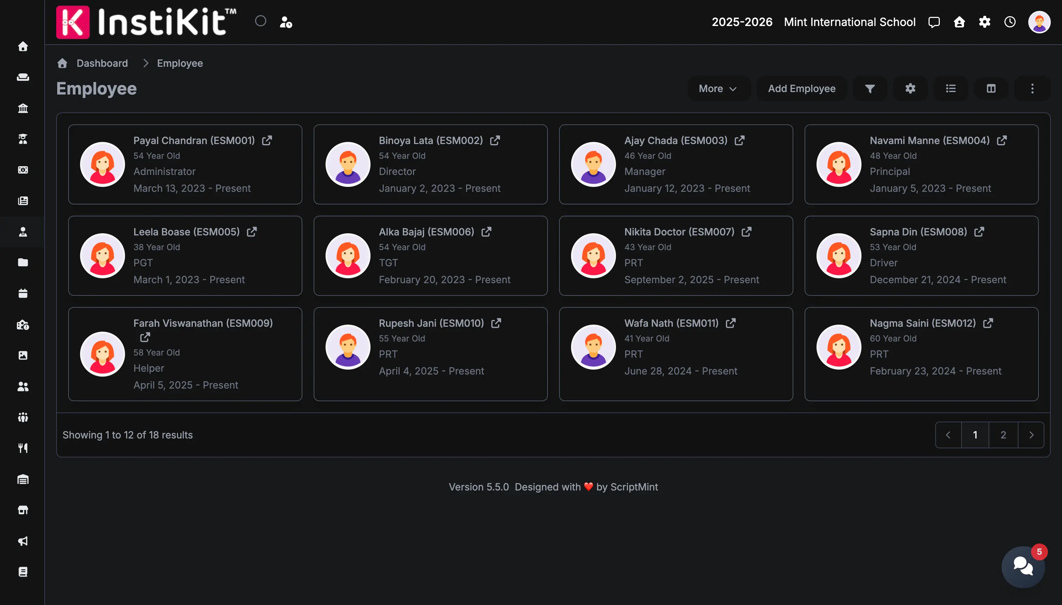This screenshot has width=1062, height=605.
Task: Open Navami Manne (ESM004) card name
Action: coord(930,141)
